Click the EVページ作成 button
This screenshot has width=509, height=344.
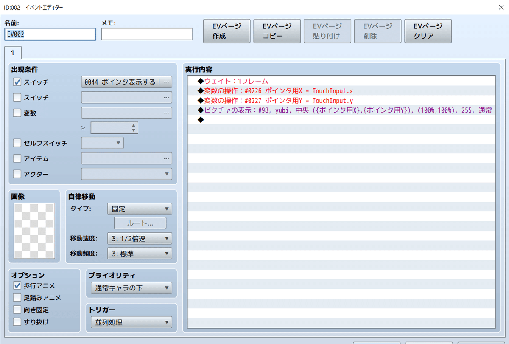227,31
